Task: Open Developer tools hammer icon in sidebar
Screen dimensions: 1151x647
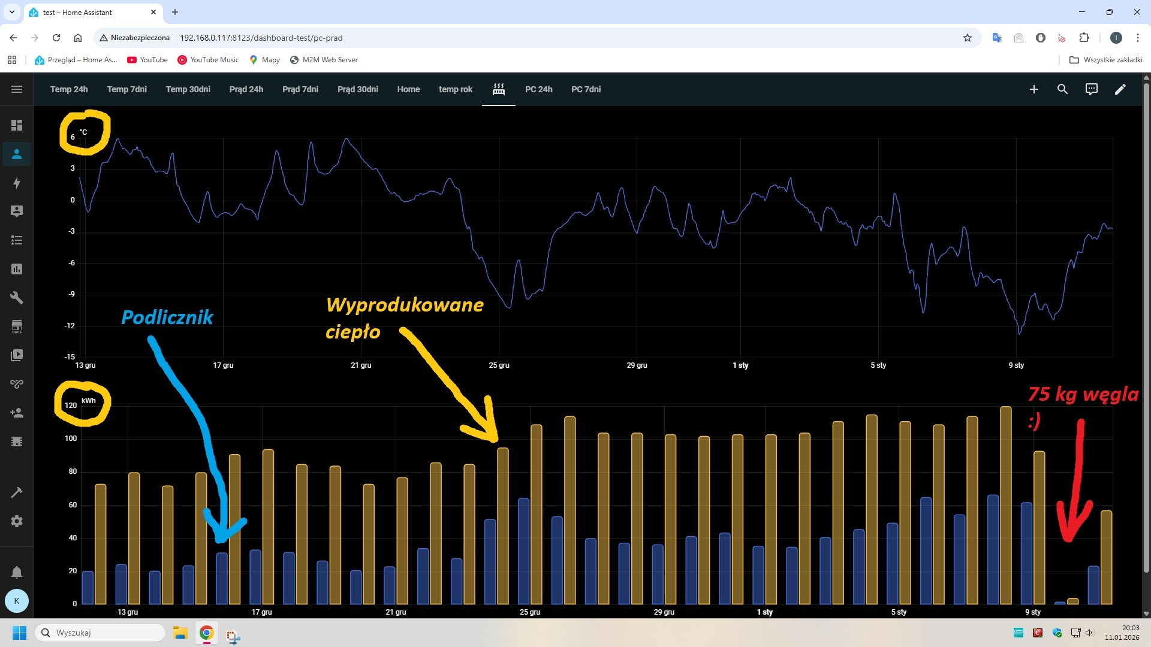Action: (x=17, y=492)
